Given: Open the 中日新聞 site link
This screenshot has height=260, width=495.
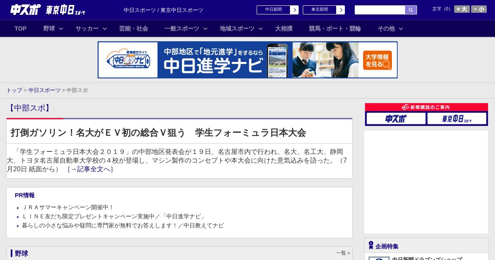Looking at the screenshot, I should click(x=273, y=10).
